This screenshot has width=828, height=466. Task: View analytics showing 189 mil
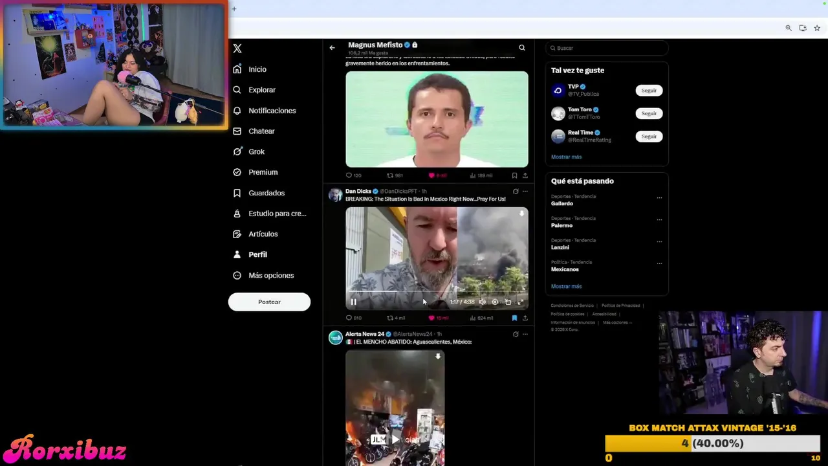coord(481,175)
